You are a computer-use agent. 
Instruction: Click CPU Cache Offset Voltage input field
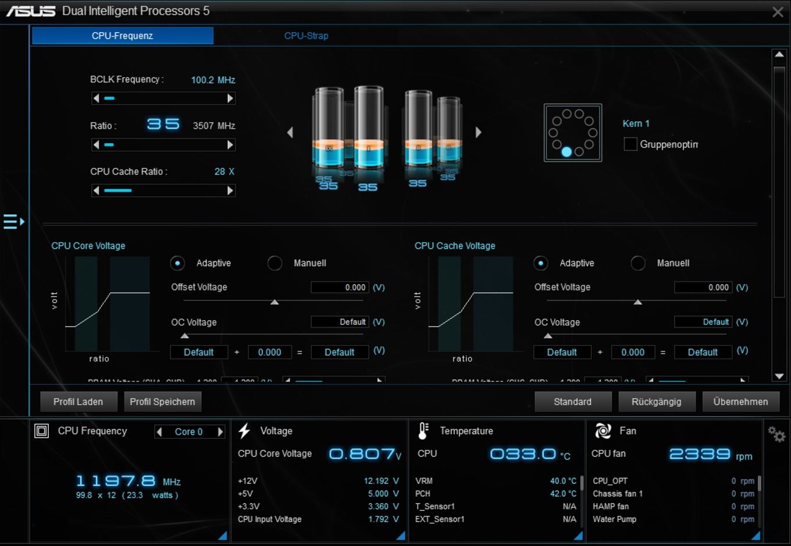tap(703, 288)
